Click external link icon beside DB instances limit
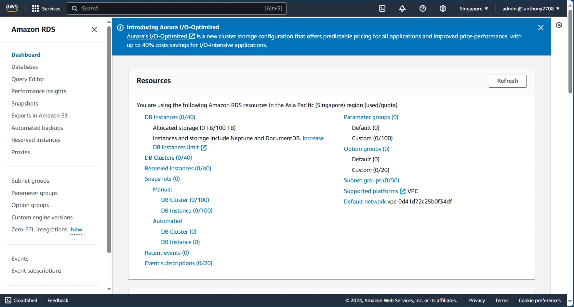This screenshot has height=307, width=574. 204,148
